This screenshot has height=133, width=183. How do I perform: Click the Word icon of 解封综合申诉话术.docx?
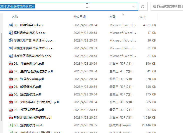pyautogui.click(x=11, y=33)
